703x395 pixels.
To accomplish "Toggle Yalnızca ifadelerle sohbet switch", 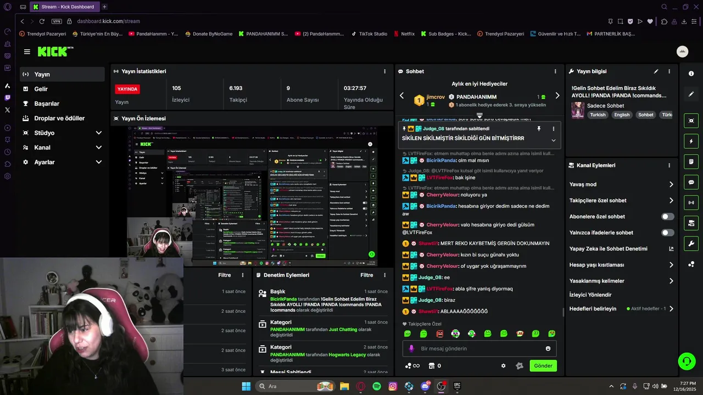I will (x=668, y=233).
